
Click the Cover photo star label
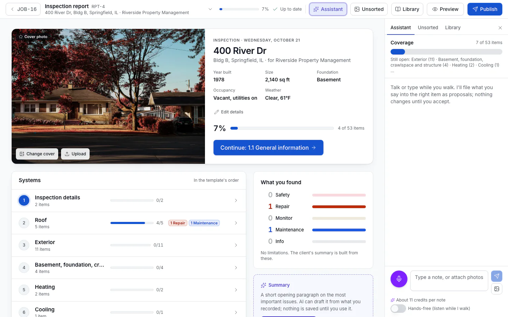coord(33,37)
